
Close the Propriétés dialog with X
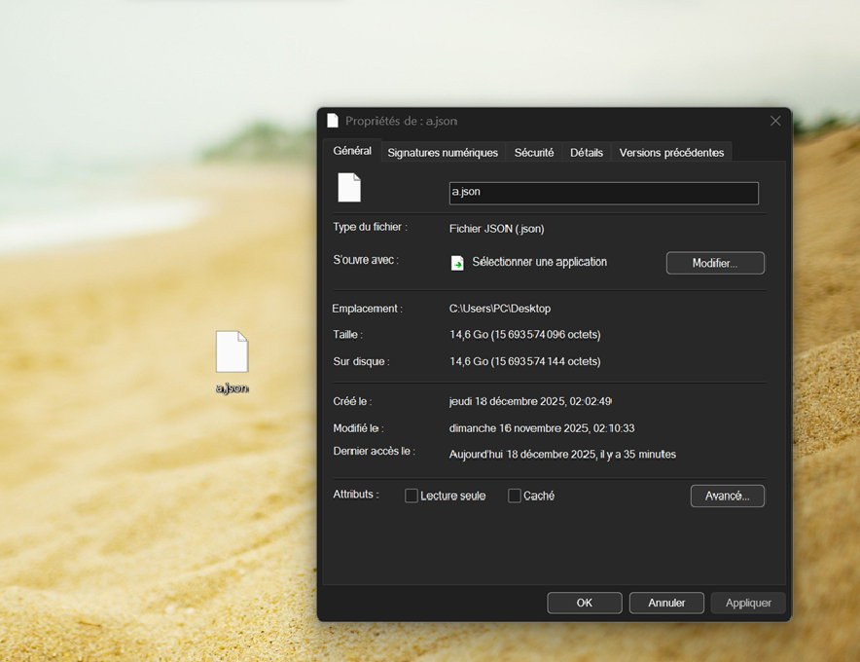(775, 121)
